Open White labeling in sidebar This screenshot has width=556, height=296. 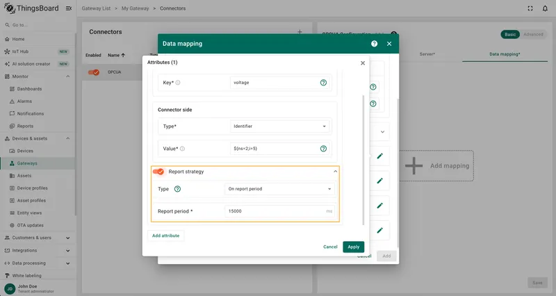pyautogui.click(x=38, y=275)
